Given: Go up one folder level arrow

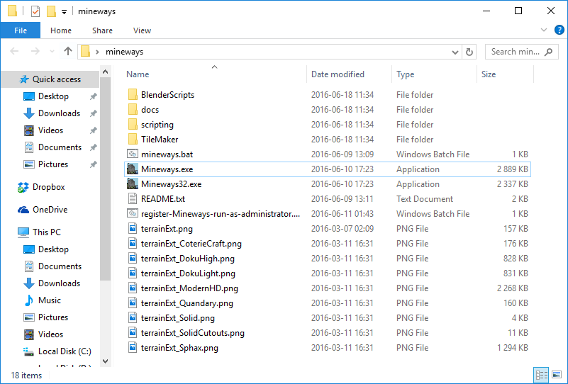Looking at the screenshot, I should coord(68,52).
